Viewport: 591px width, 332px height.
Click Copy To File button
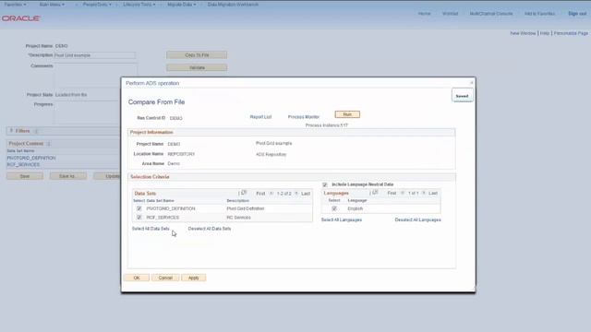197,55
